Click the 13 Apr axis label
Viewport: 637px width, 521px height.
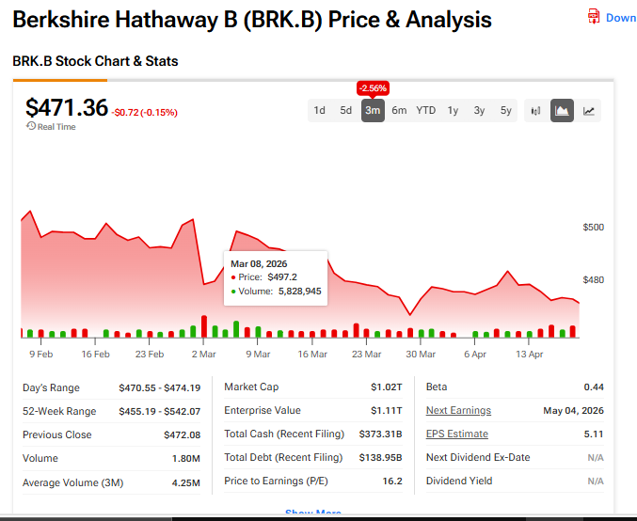click(529, 355)
